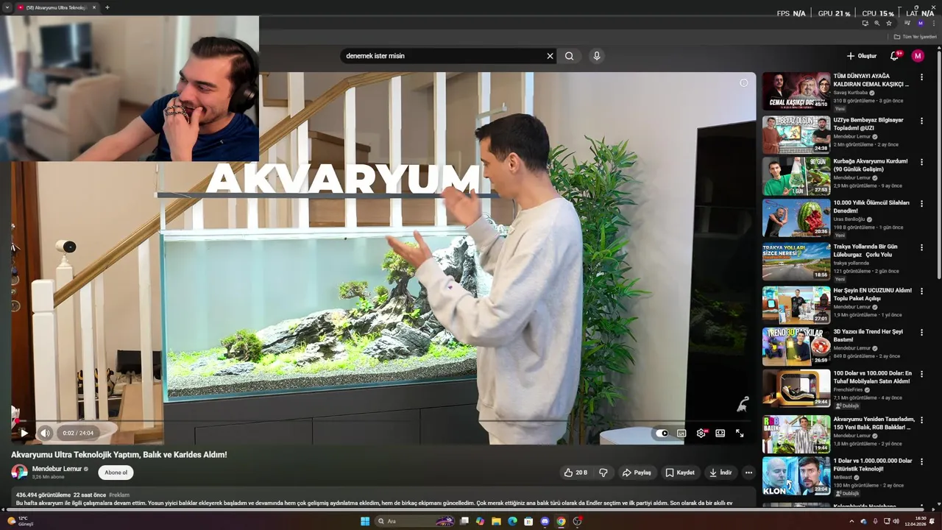
Task: Open the Oluştur create menu
Action: pyautogui.click(x=862, y=56)
